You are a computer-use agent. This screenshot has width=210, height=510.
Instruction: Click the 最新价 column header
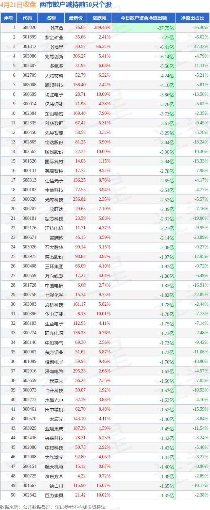(x=76, y=18)
